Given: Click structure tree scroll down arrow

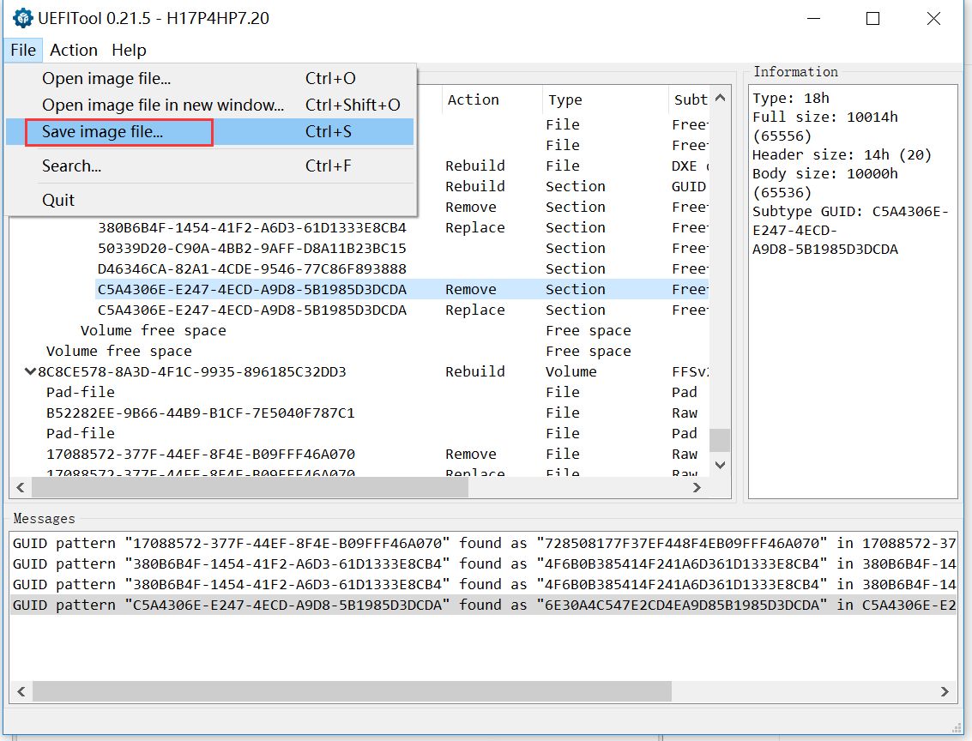Looking at the screenshot, I should coord(720,465).
